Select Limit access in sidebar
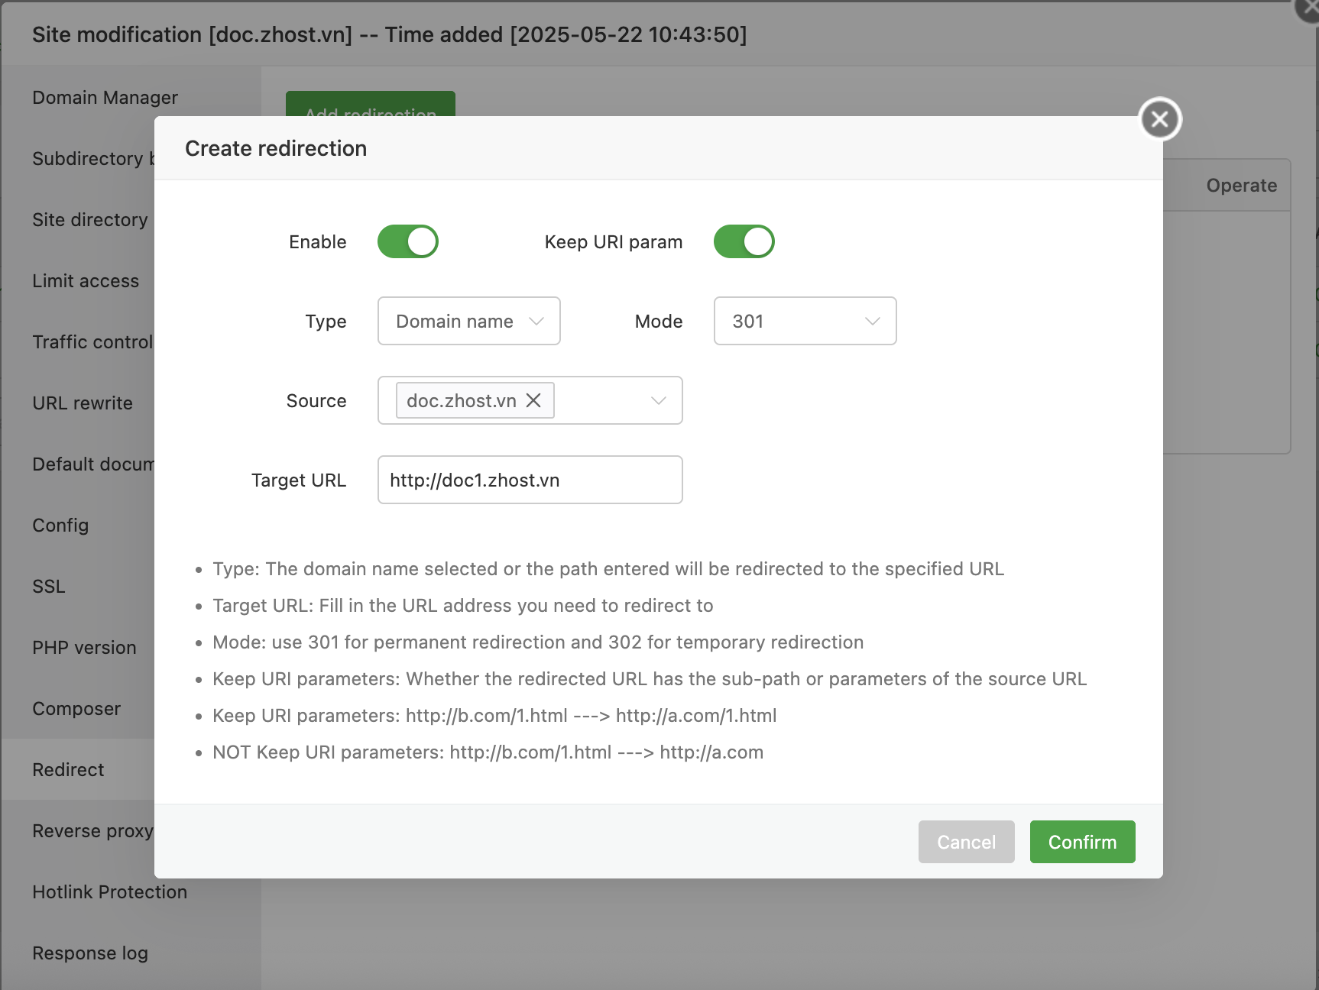This screenshot has width=1319, height=990. (86, 281)
